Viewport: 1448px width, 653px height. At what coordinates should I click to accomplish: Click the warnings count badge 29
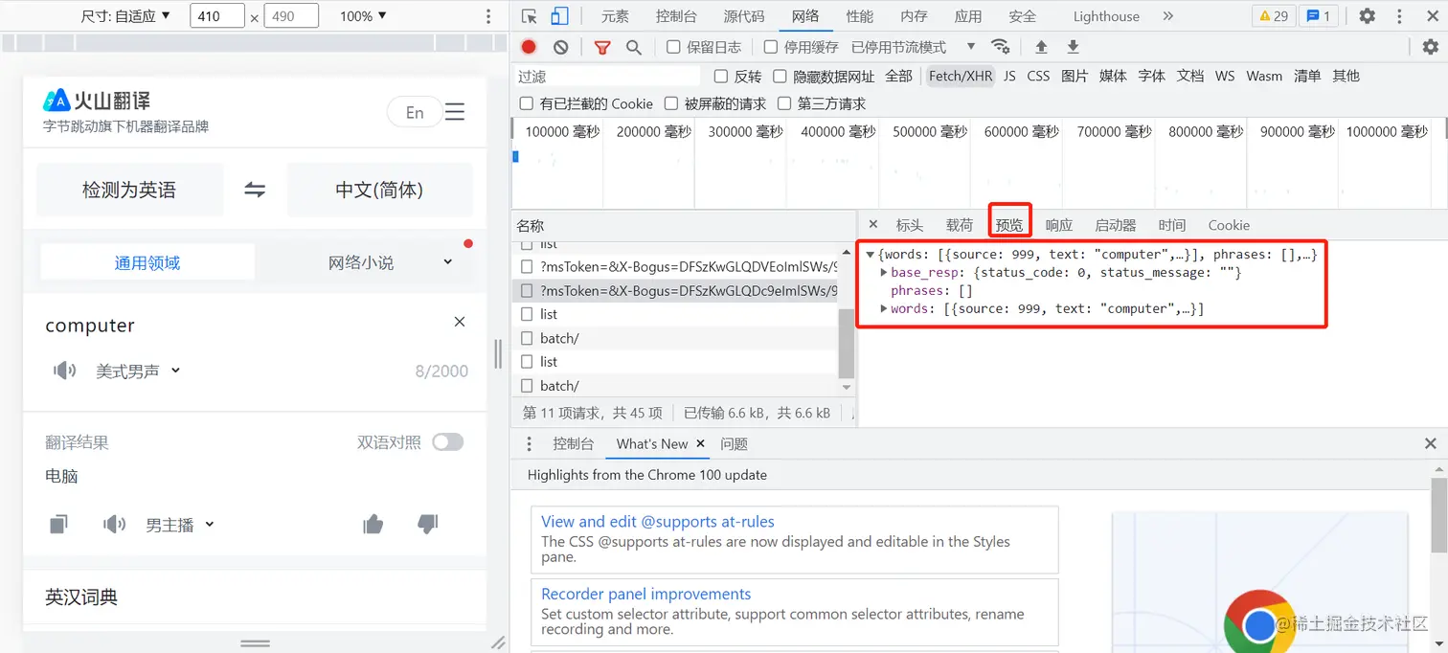[1274, 16]
